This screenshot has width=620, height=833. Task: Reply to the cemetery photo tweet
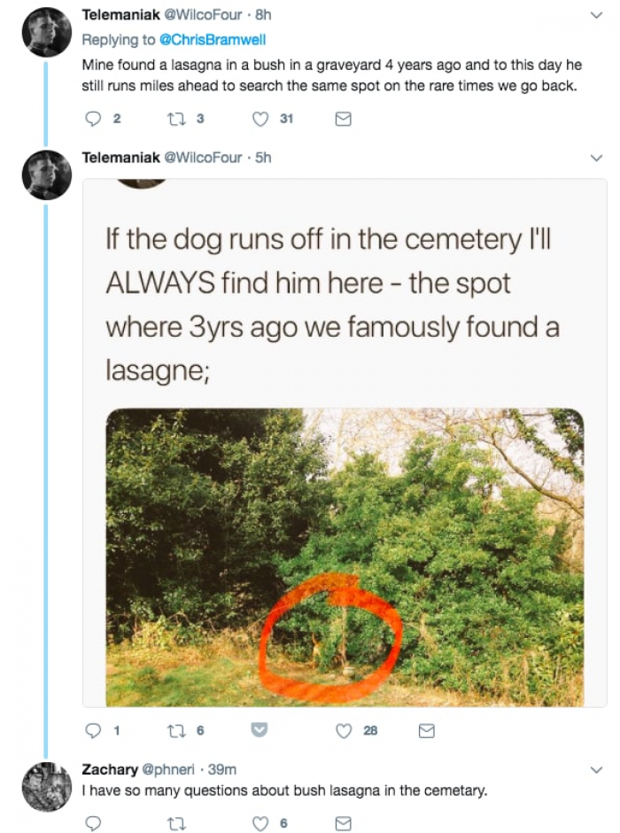tap(92, 731)
